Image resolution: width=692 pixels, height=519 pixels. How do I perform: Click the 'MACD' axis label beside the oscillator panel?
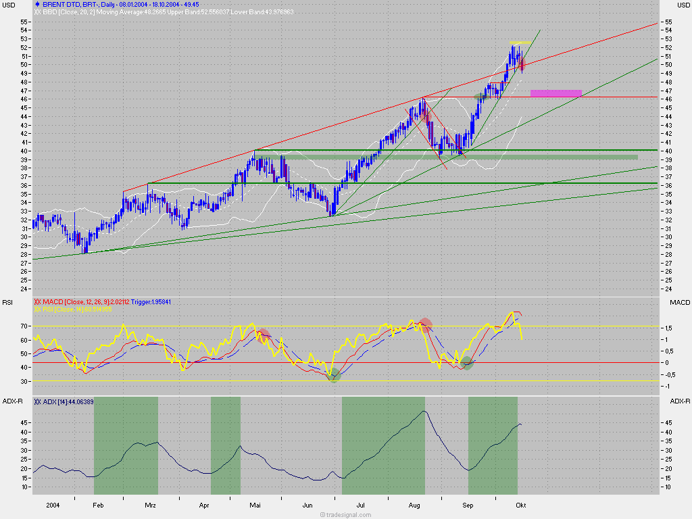pos(680,302)
